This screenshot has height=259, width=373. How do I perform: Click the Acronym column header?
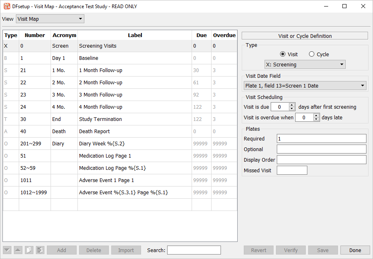[64, 35]
